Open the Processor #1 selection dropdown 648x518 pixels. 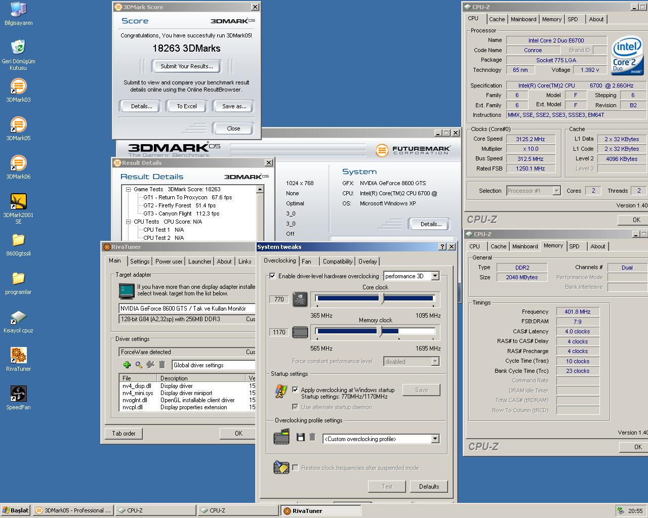(x=556, y=191)
